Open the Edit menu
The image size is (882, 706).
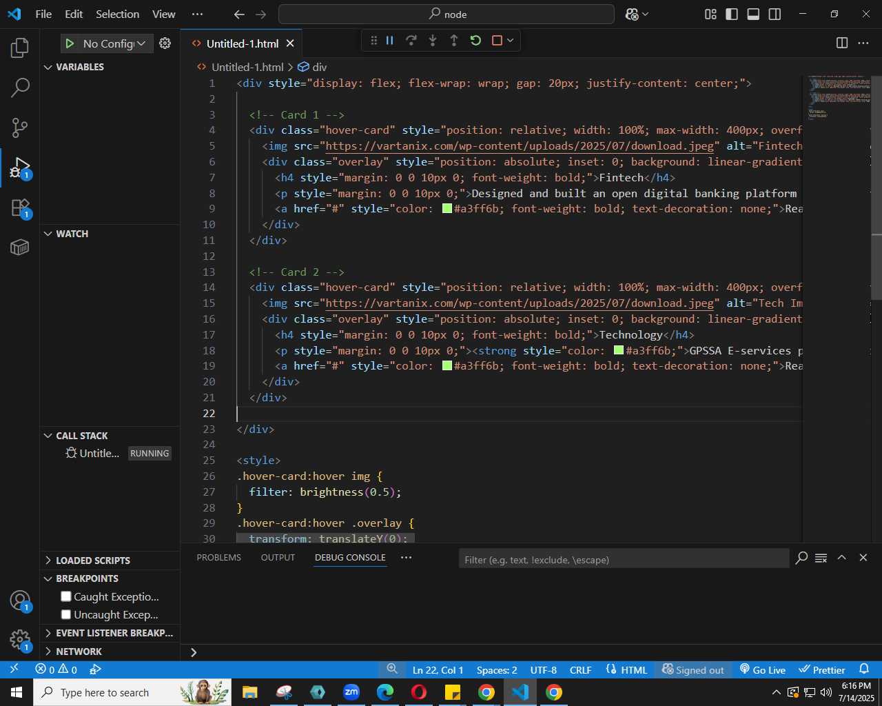click(74, 14)
